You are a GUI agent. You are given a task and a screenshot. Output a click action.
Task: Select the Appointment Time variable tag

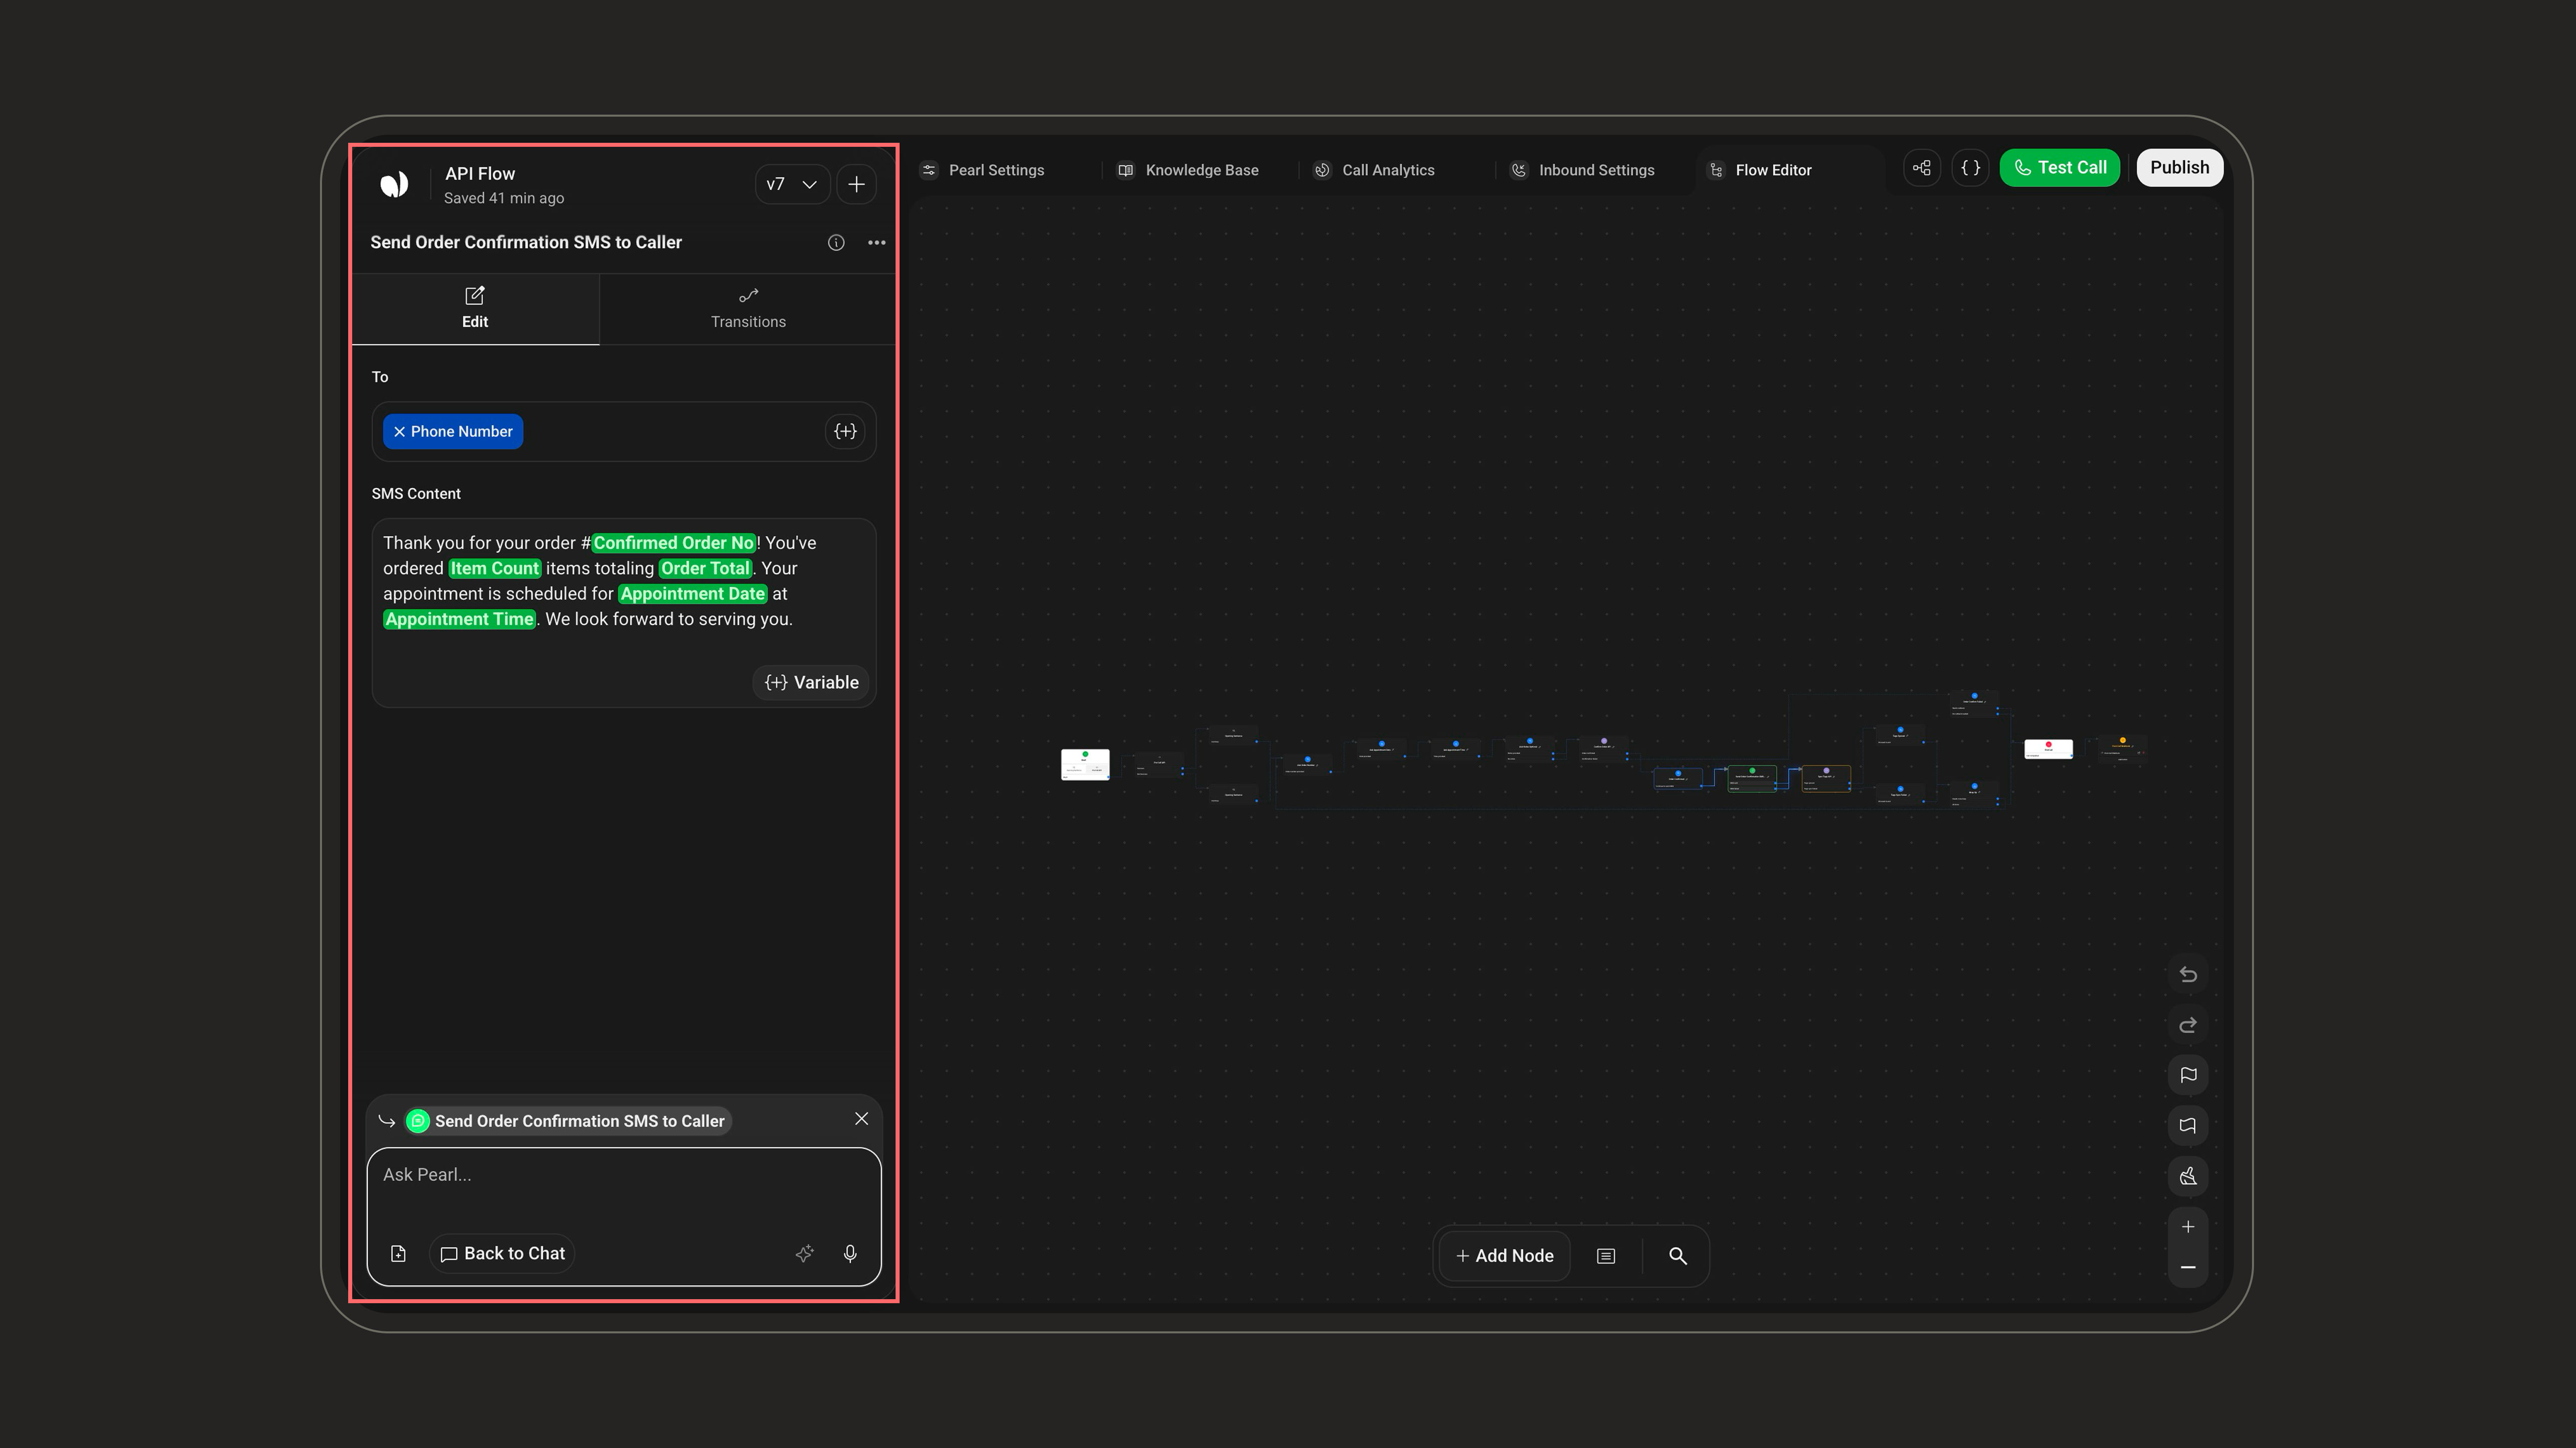[x=460, y=619]
